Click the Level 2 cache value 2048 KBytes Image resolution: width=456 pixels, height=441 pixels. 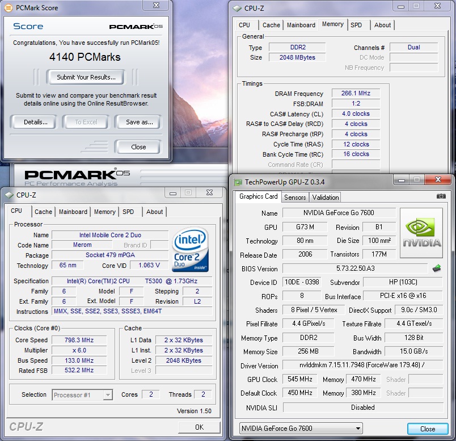[184, 360]
